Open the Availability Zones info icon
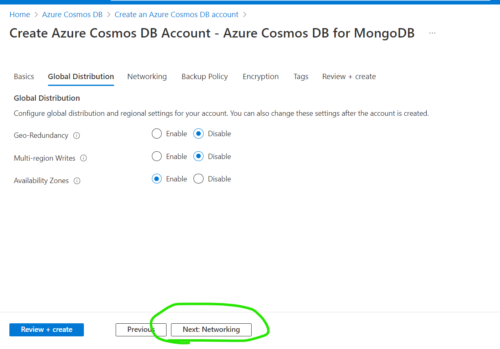The width and height of the screenshot is (500, 349). pyautogui.click(x=77, y=181)
